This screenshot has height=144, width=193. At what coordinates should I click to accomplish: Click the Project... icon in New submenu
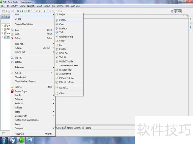[x=56, y=15]
